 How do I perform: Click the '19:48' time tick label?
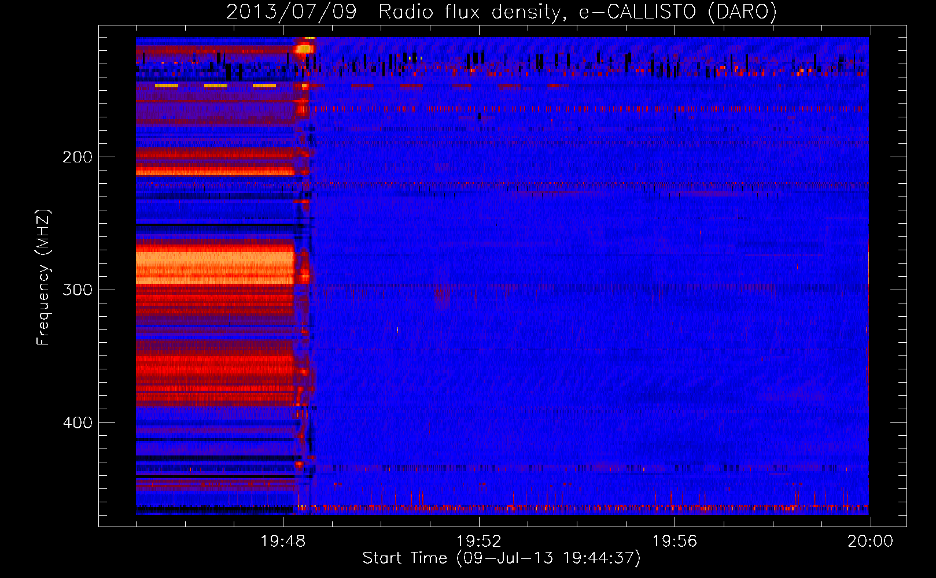pos(283,542)
